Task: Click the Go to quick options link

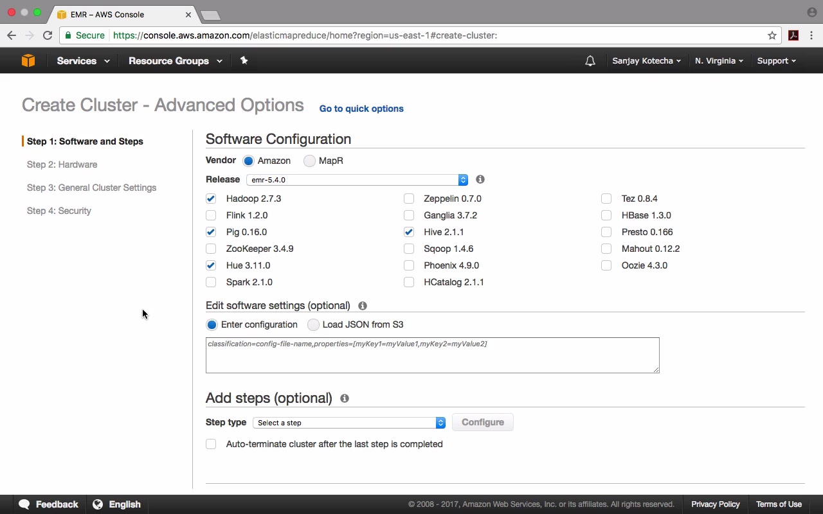Action: tap(361, 109)
